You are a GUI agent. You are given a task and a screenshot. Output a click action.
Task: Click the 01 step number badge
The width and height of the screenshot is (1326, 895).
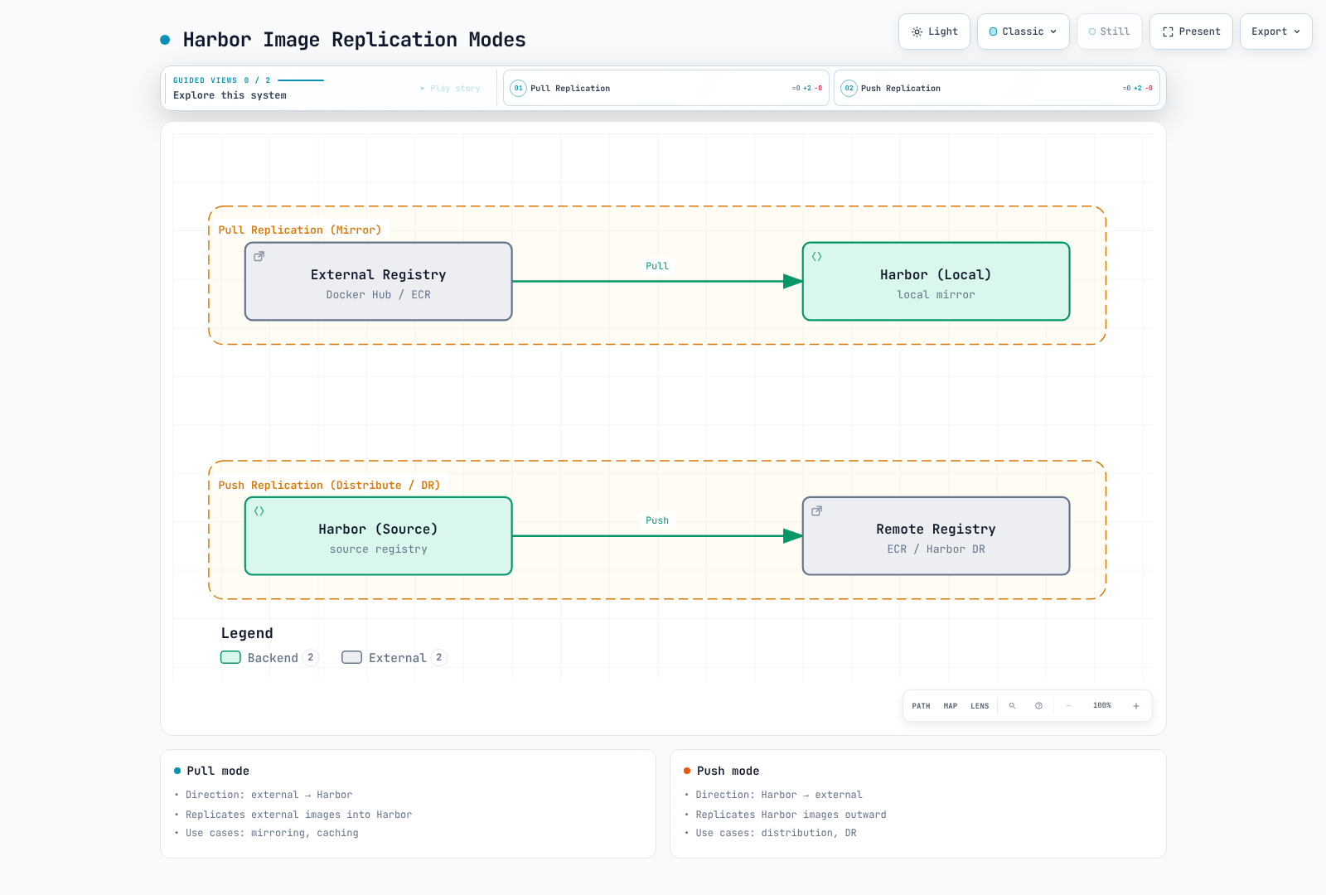[518, 88]
